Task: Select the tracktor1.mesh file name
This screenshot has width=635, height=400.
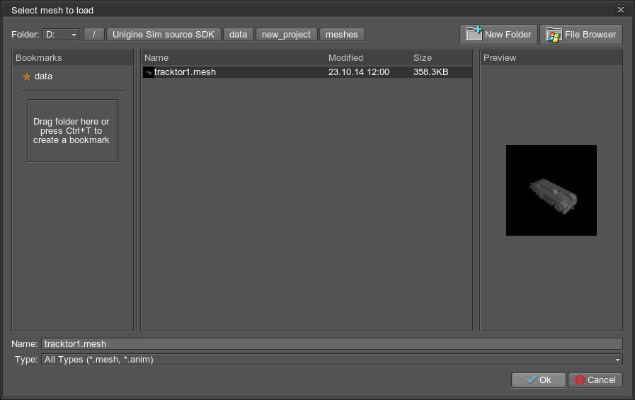Action: [185, 72]
